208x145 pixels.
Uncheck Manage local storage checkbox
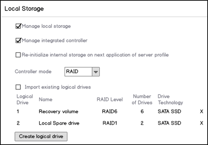tap(18, 26)
